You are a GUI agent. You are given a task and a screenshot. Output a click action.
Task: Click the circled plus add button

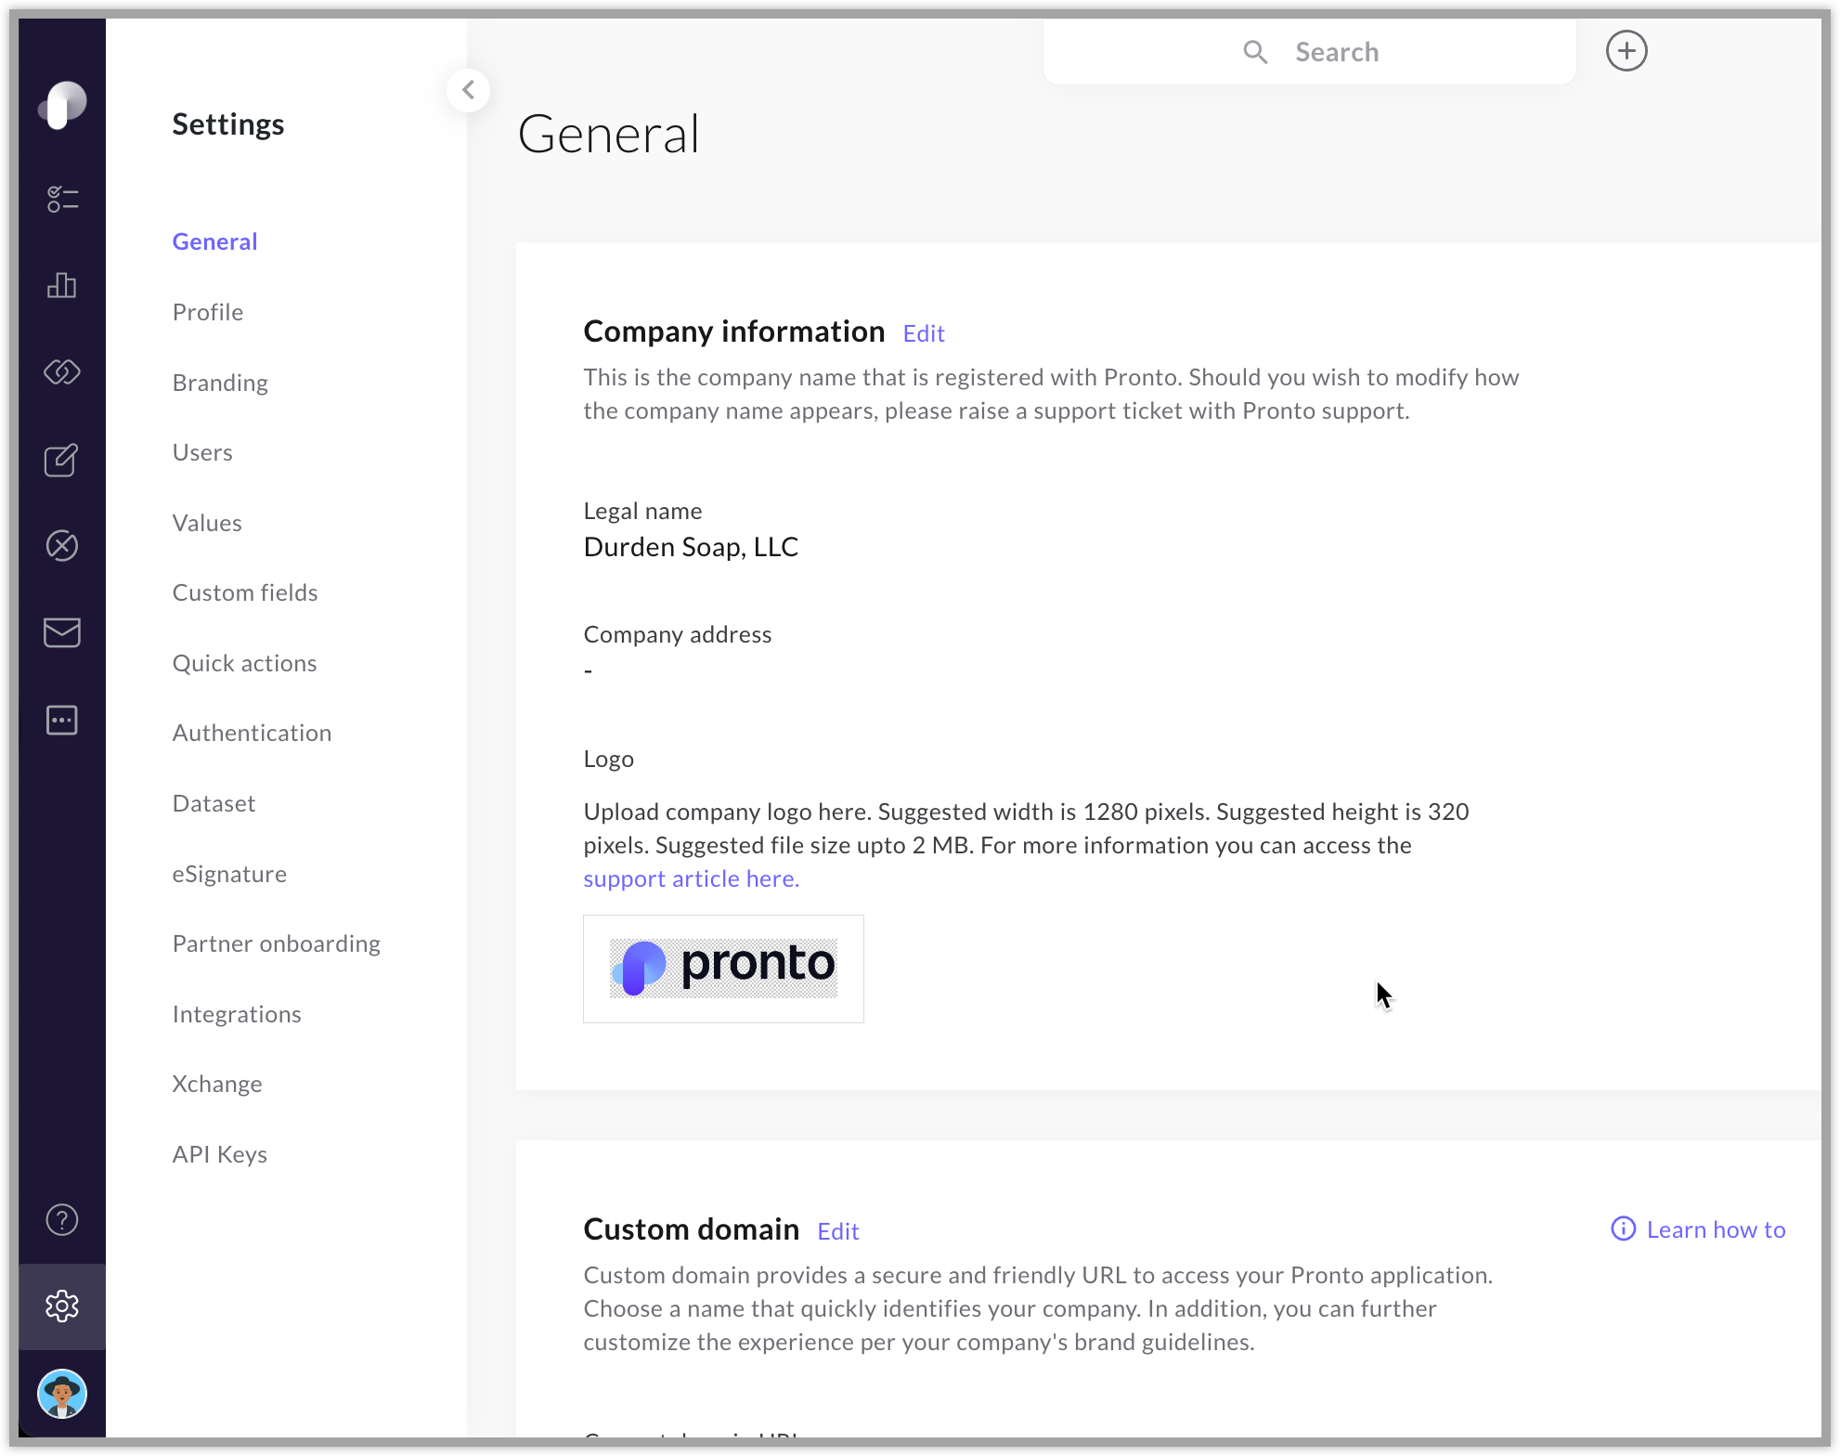pos(1626,51)
